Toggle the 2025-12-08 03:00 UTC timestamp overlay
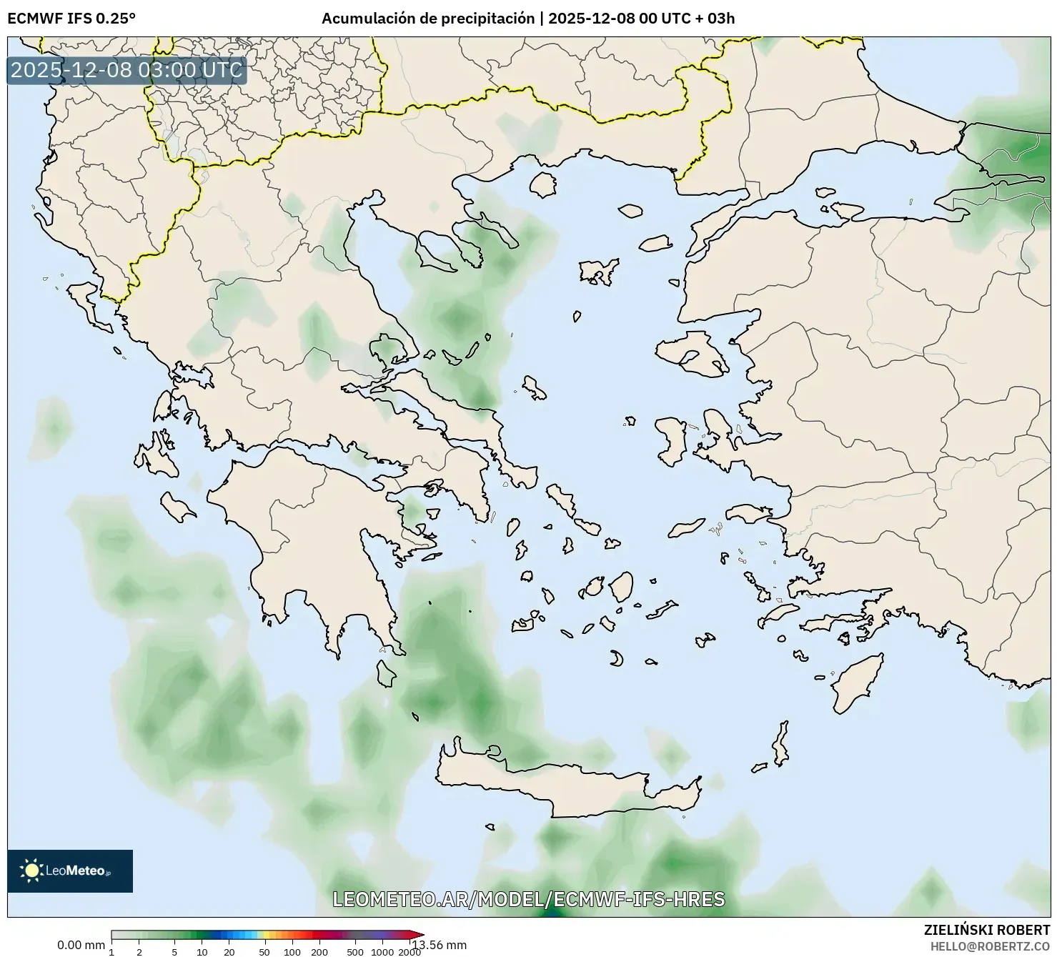Screen dimensions: 1057x957 126,70
